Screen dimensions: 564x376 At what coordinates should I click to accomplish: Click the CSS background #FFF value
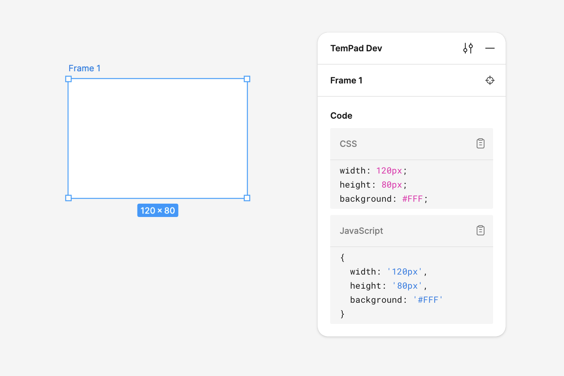pos(412,199)
